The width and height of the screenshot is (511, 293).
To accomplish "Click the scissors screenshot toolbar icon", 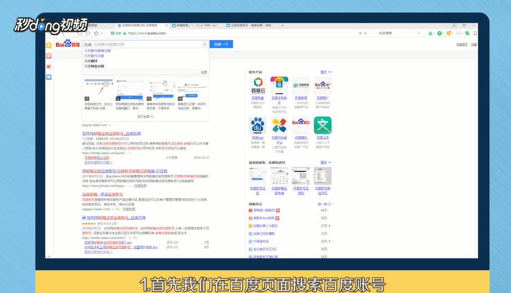I will pos(430,33).
